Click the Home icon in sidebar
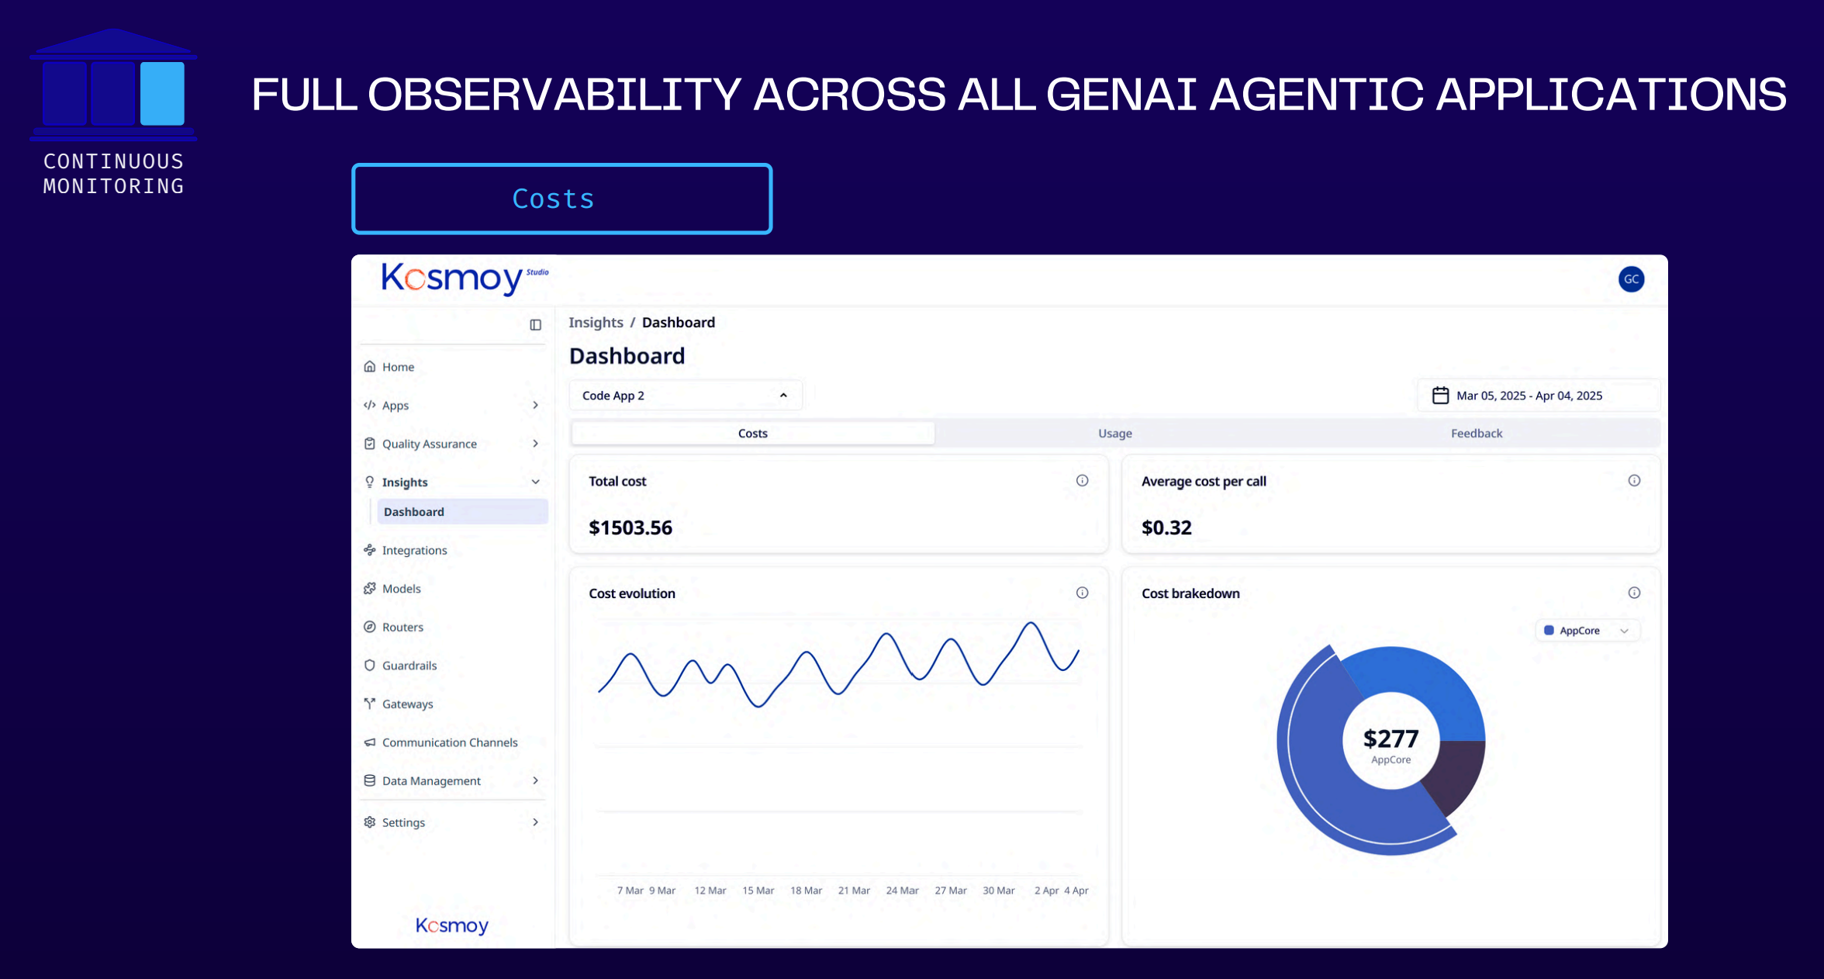Screen dimensions: 1824x979 coord(371,366)
